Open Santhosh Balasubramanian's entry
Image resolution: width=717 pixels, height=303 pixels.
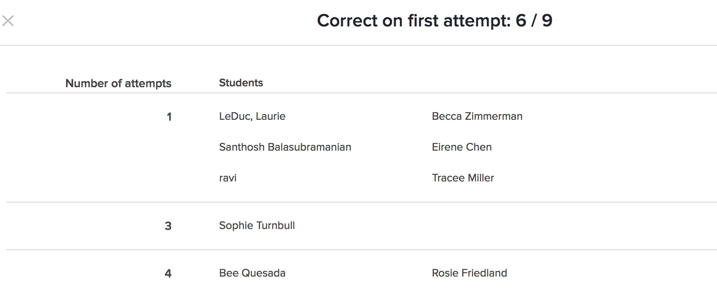coord(285,147)
